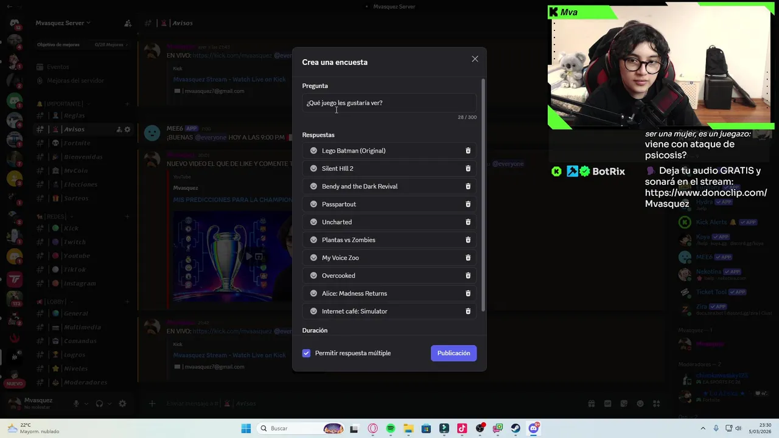Click the poll question text field
Image resolution: width=779 pixels, height=438 pixels.
(x=389, y=103)
